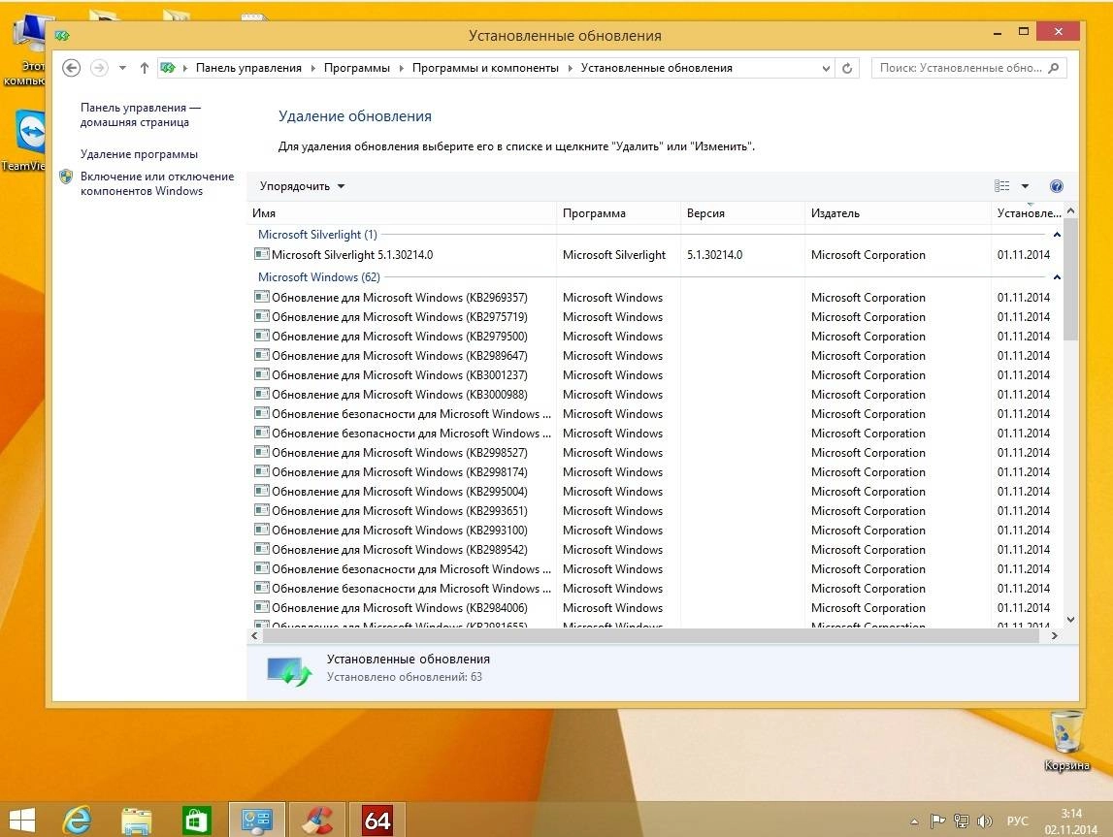Refresh the installed updates list
Viewport: 1113px width, 837px height.
click(x=847, y=68)
